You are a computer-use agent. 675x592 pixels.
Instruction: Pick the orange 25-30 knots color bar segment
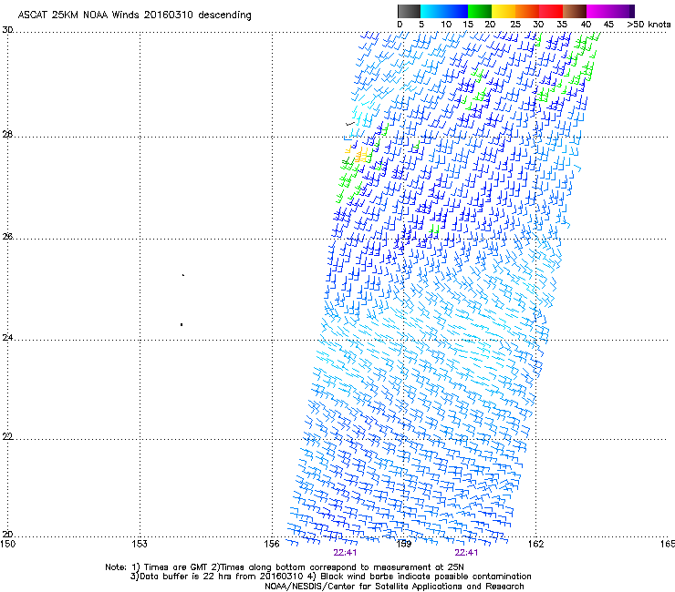[527, 11]
